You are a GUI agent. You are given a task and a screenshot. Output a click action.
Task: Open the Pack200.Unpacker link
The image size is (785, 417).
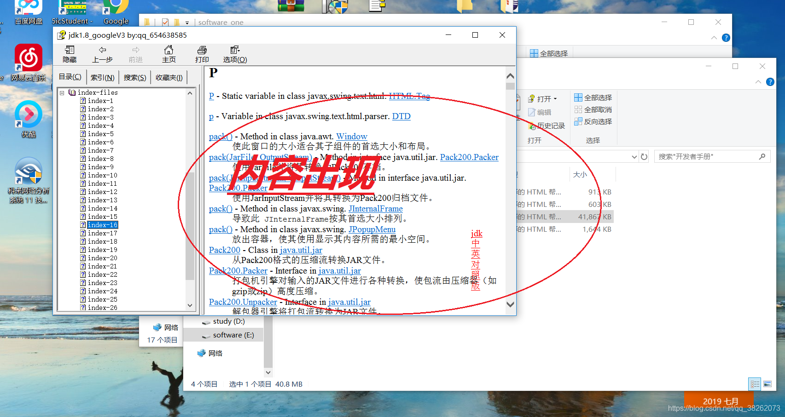point(243,302)
